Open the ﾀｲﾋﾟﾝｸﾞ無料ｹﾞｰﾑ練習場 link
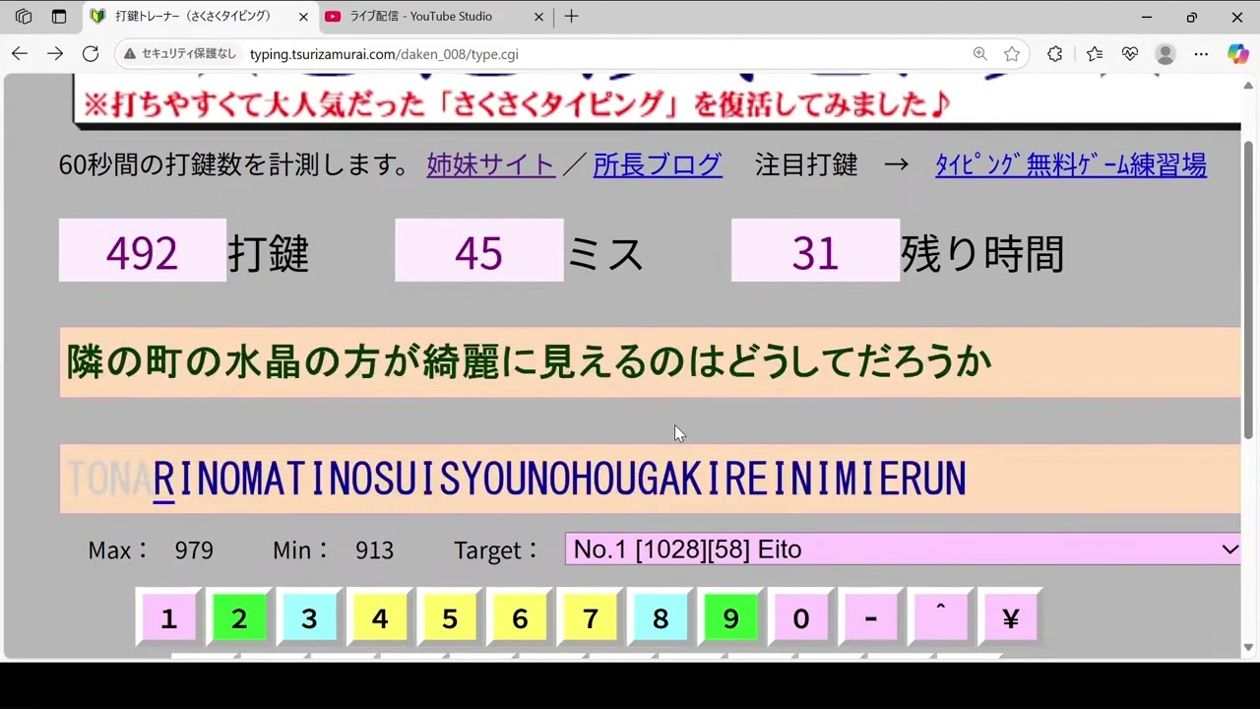Screen dimensions: 1260x709 point(1071,164)
